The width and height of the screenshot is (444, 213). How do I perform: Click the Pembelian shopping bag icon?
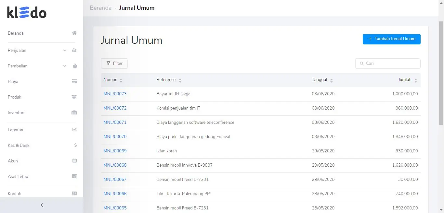(x=75, y=66)
